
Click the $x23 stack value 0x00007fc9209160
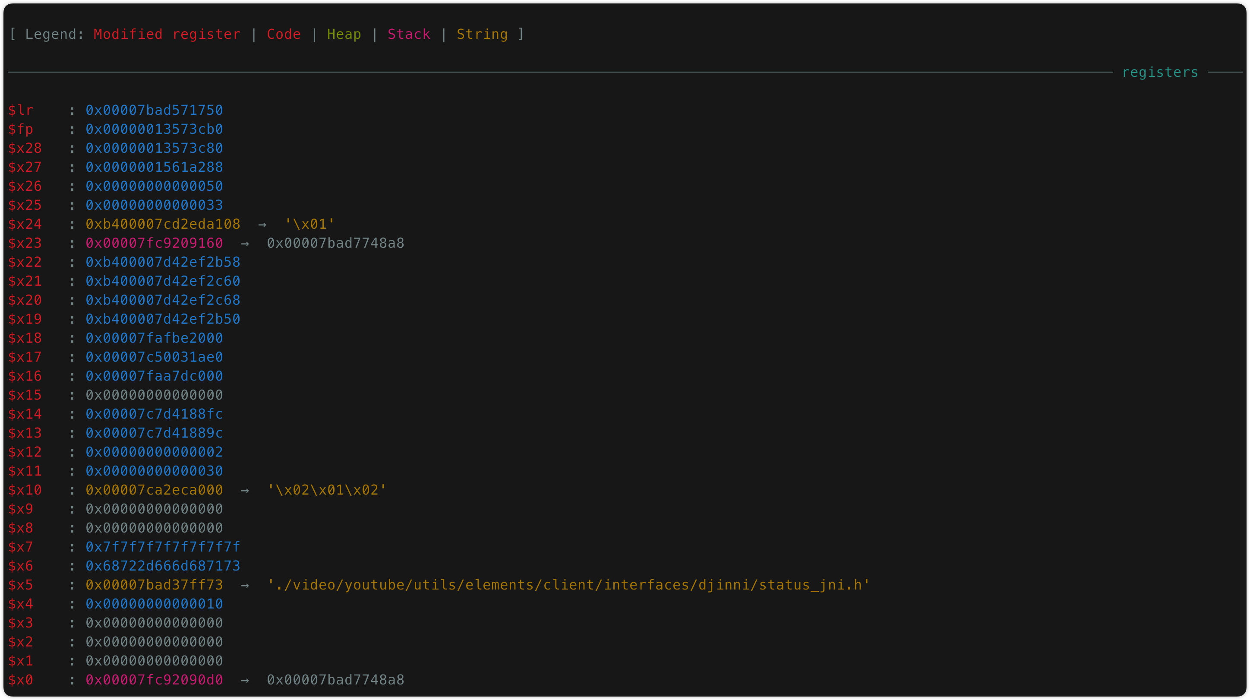coord(155,243)
